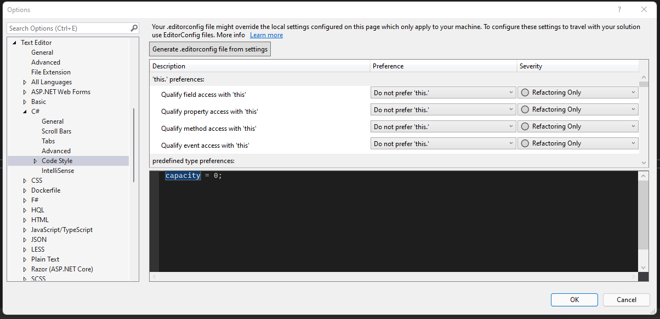Screen dimensions: 660x319
Task: Click the search magnifier icon in Search Options
Action: (x=134, y=28)
